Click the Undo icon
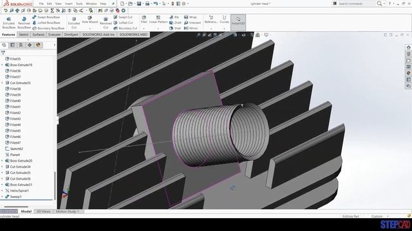Screen dimensions: 412x231 pyautogui.click(x=156, y=4)
